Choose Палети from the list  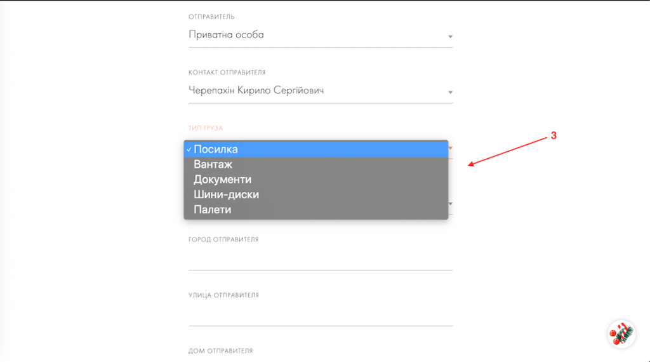point(212,210)
